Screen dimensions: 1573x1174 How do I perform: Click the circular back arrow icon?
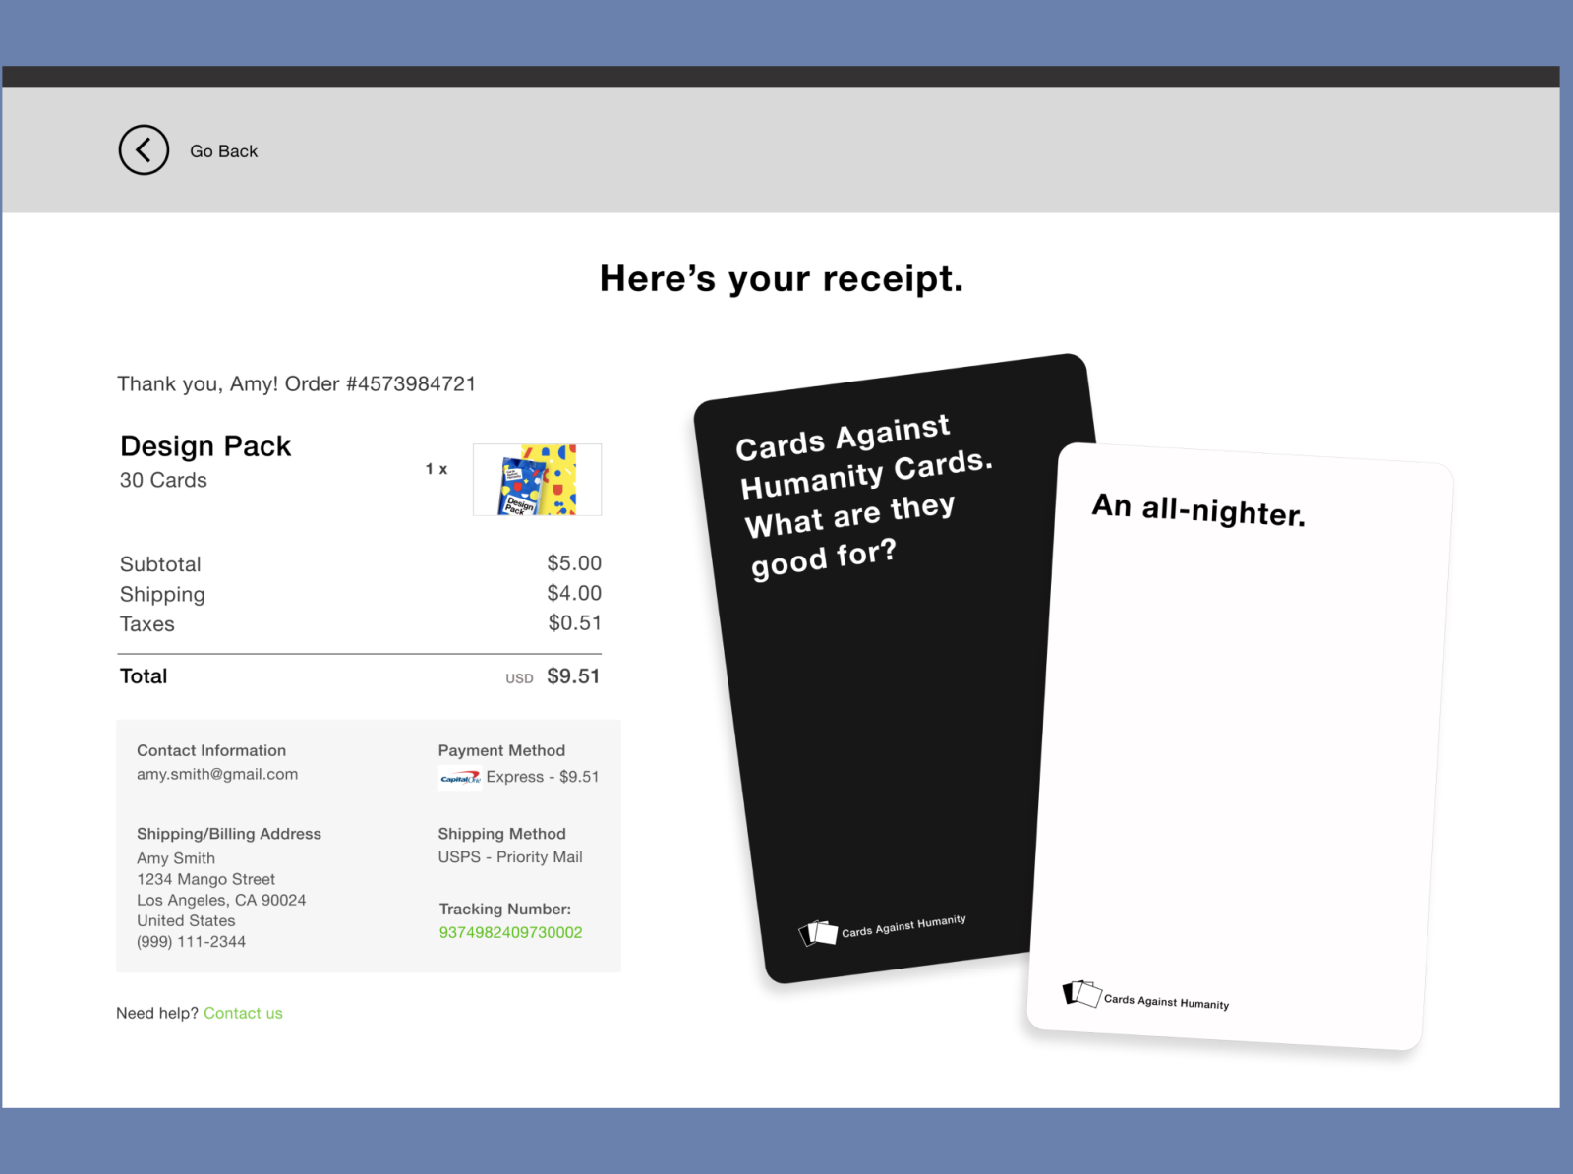[144, 150]
